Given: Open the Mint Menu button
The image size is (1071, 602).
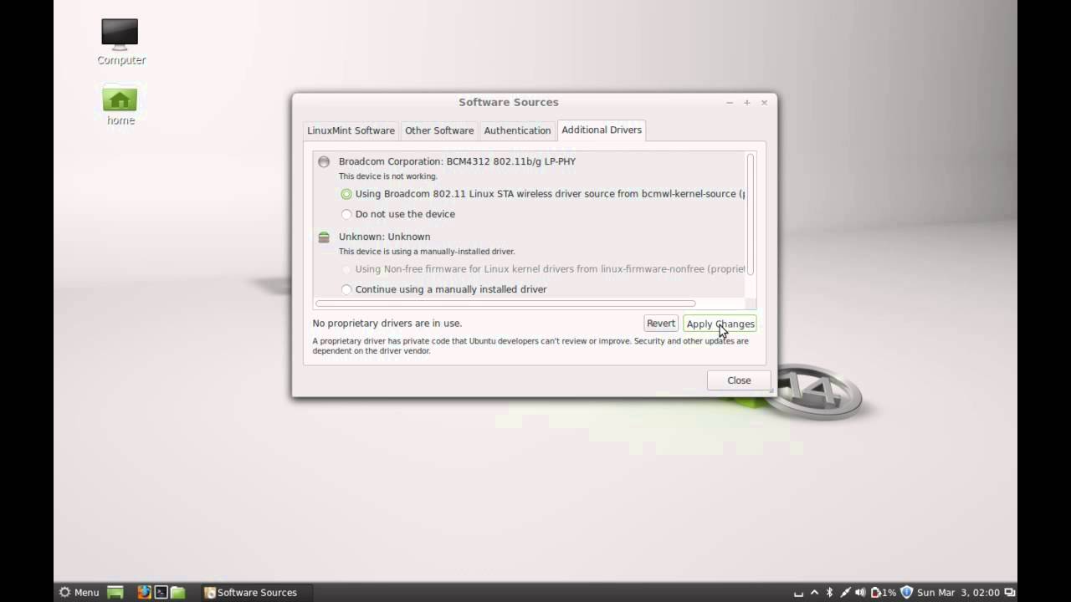Looking at the screenshot, I should (x=79, y=592).
